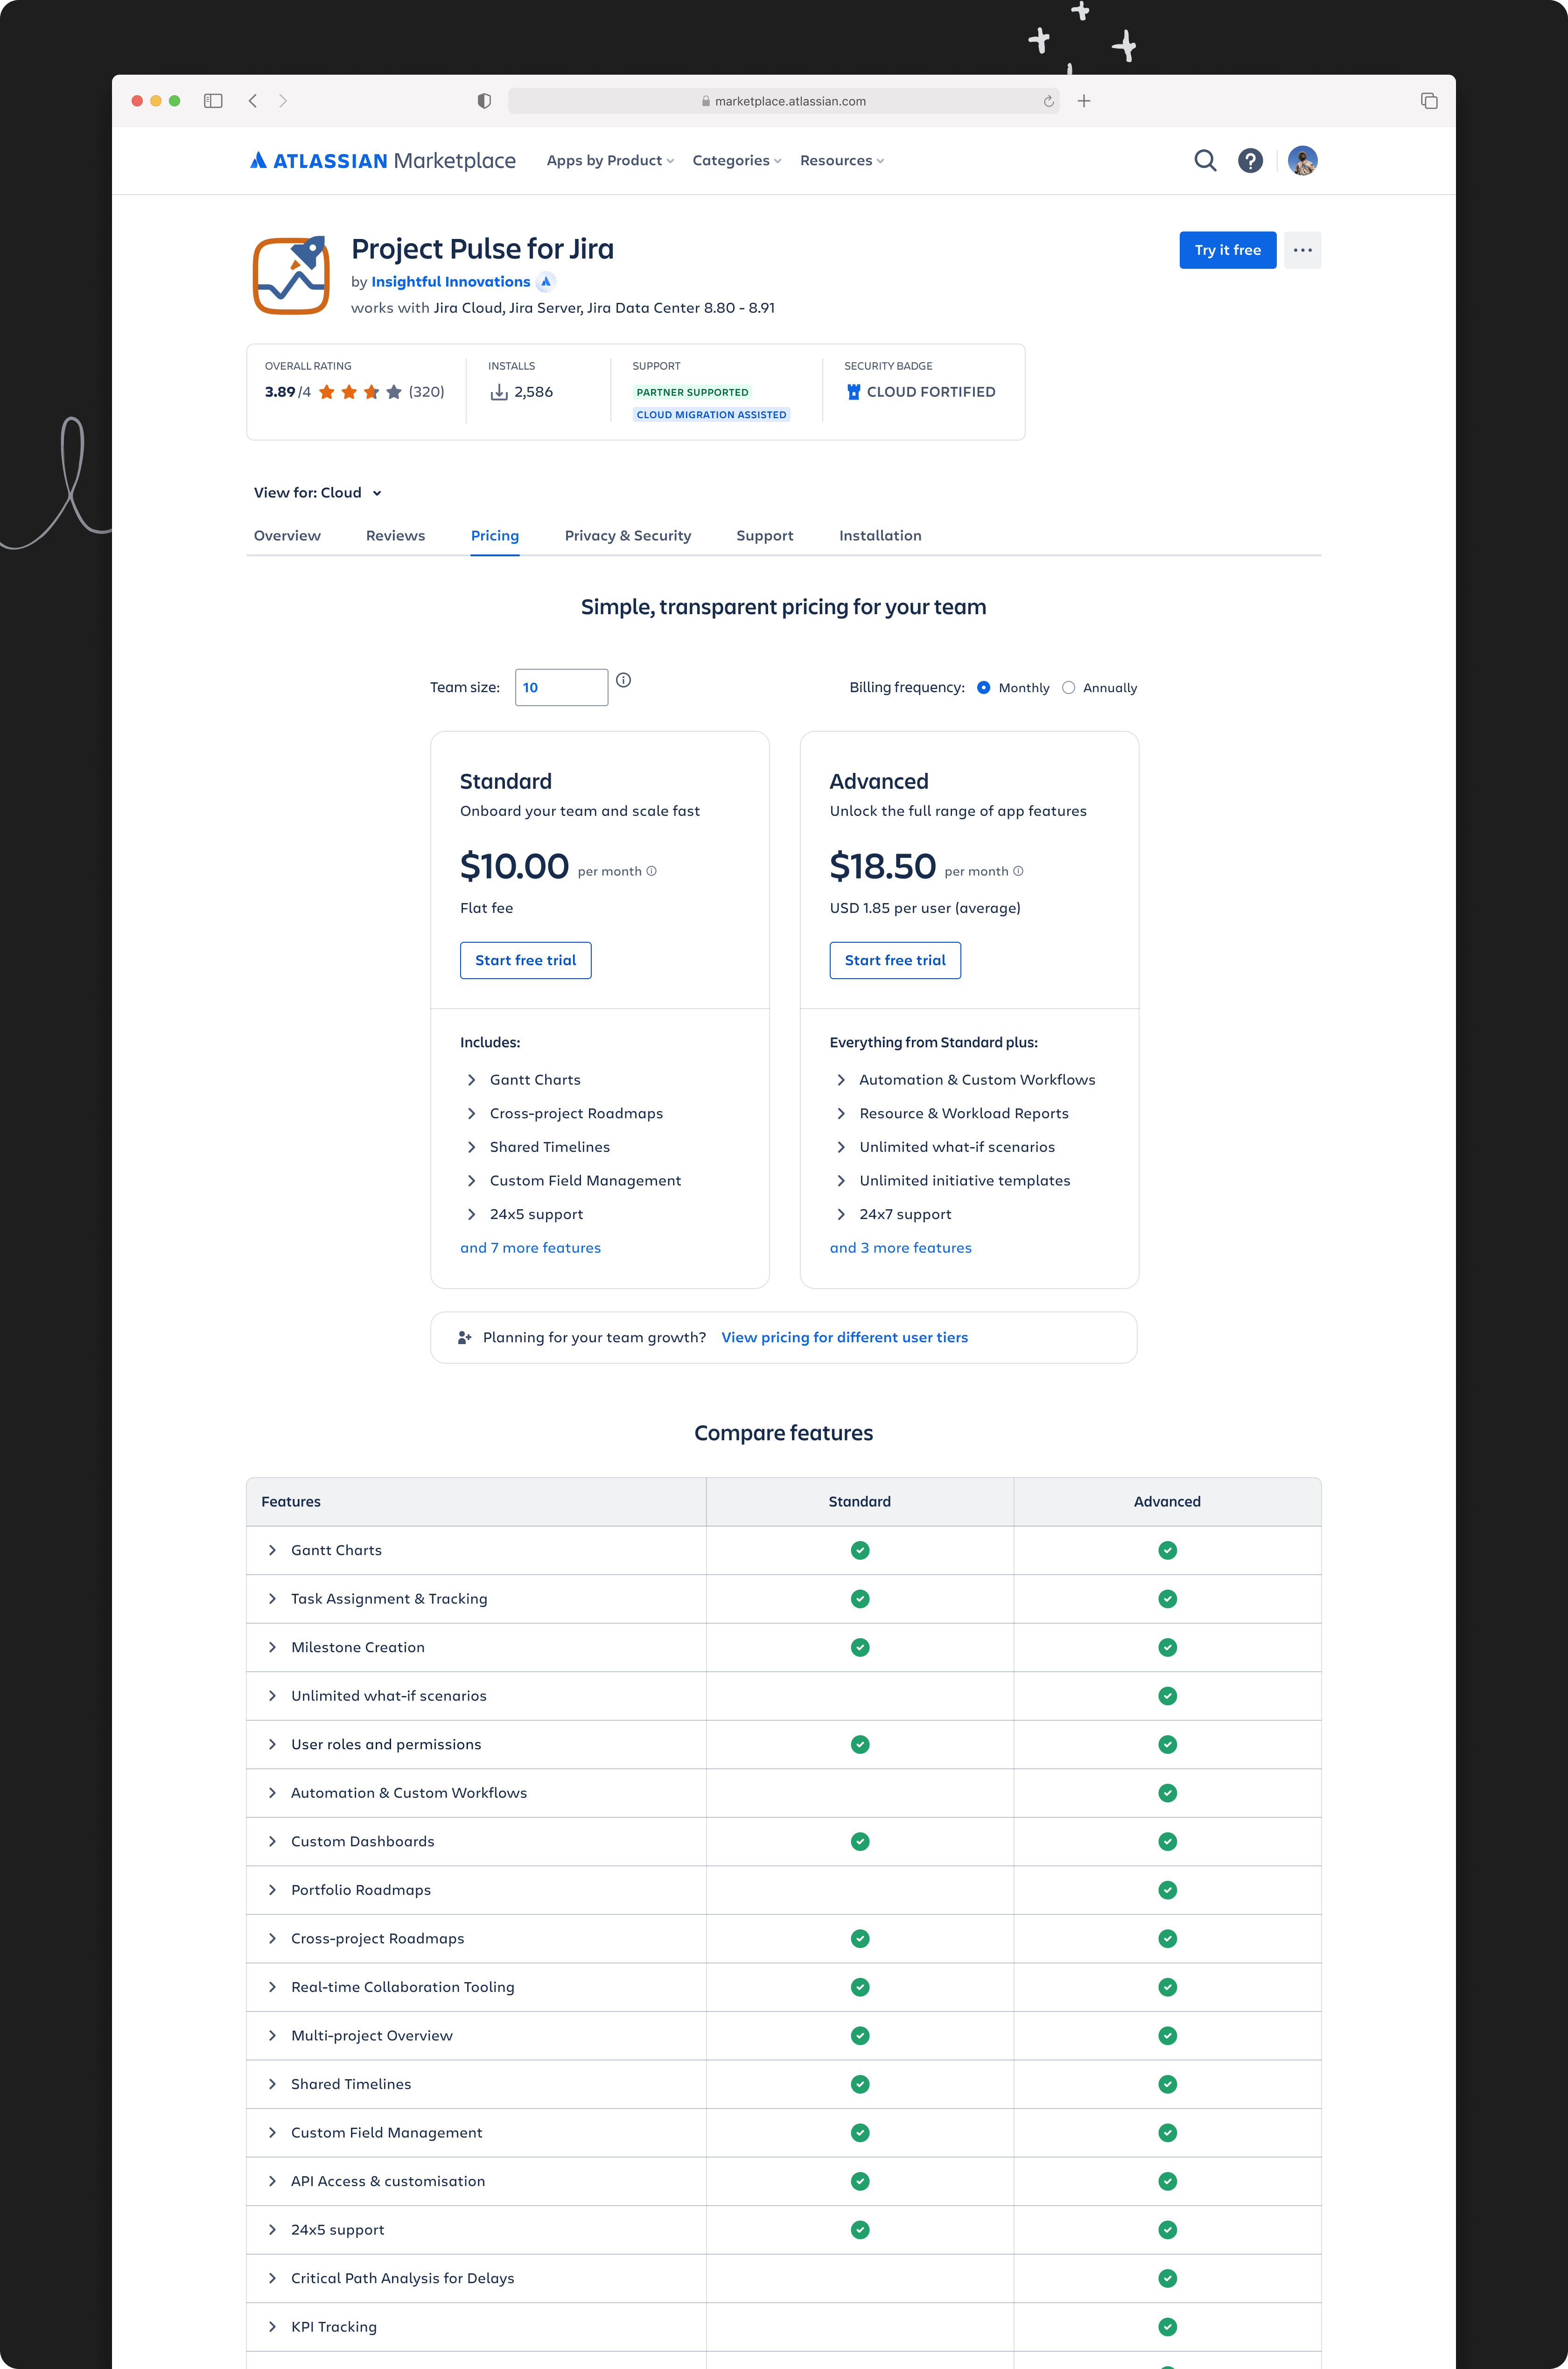1568x2369 pixels.
Task: Click the Try it free button
Action: point(1227,250)
